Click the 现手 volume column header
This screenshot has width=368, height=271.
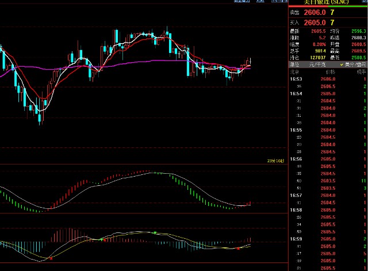[361, 72]
